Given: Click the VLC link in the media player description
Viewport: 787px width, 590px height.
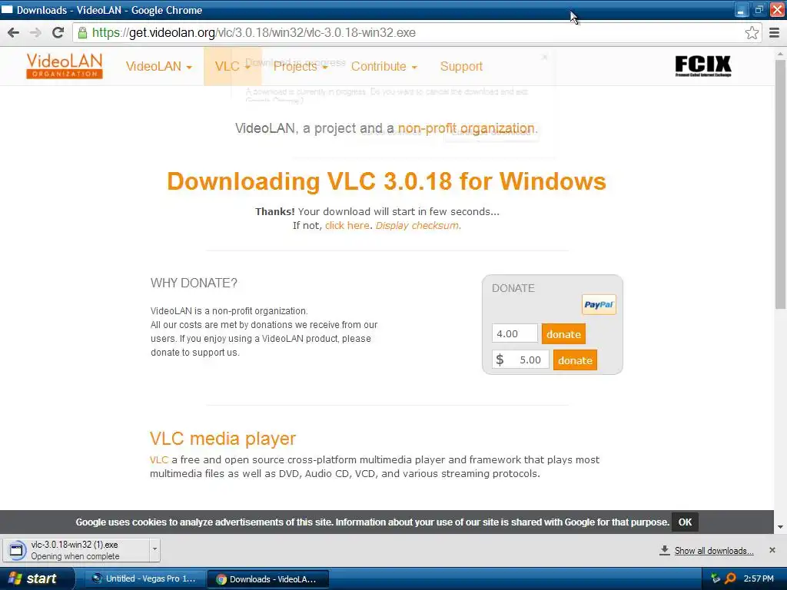Looking at the screenshot, I should (x=158, y=459).
